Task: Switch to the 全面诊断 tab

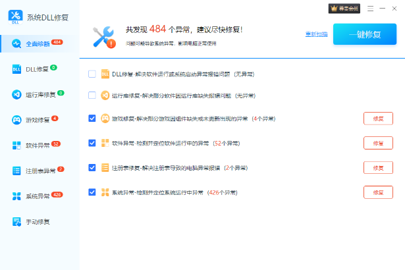Action: (x=40, y=43)
